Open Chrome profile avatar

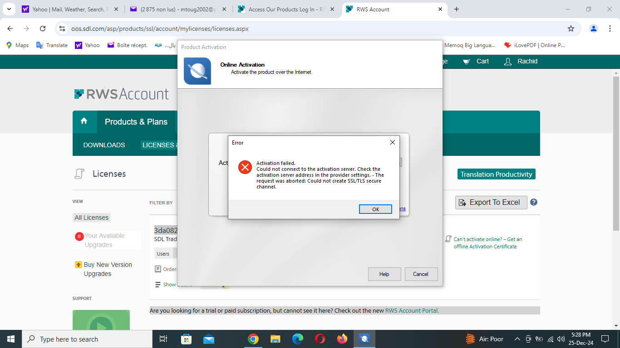594,29
